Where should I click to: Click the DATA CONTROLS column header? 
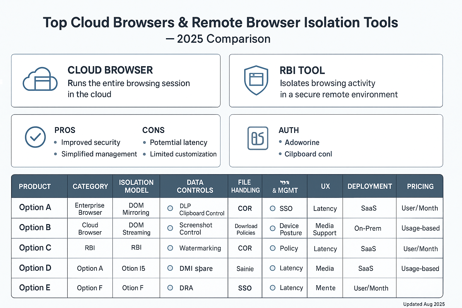point(195,186)
